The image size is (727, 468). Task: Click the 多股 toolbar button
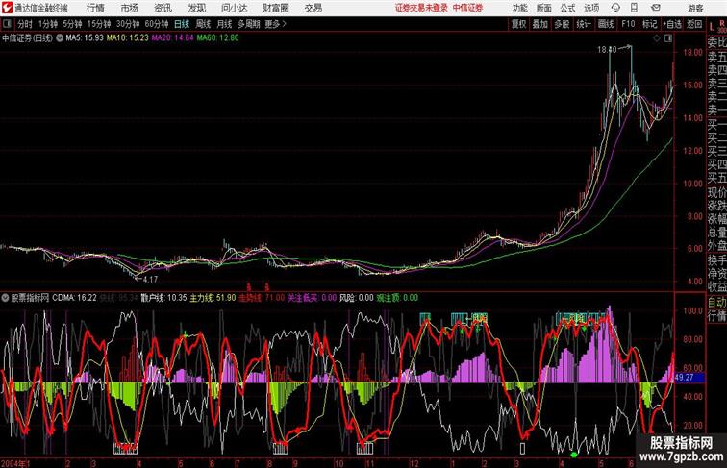tap(562, 24)
